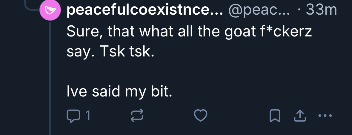Open the reply speech bubble icon
352x135 pixels.
(x=73, y=116)
